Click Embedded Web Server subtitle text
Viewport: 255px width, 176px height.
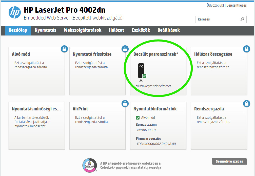coord(73,18)
